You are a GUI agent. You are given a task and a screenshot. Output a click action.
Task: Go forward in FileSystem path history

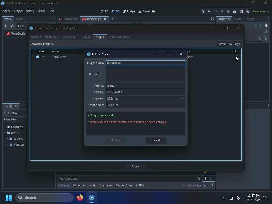point(9,113)
